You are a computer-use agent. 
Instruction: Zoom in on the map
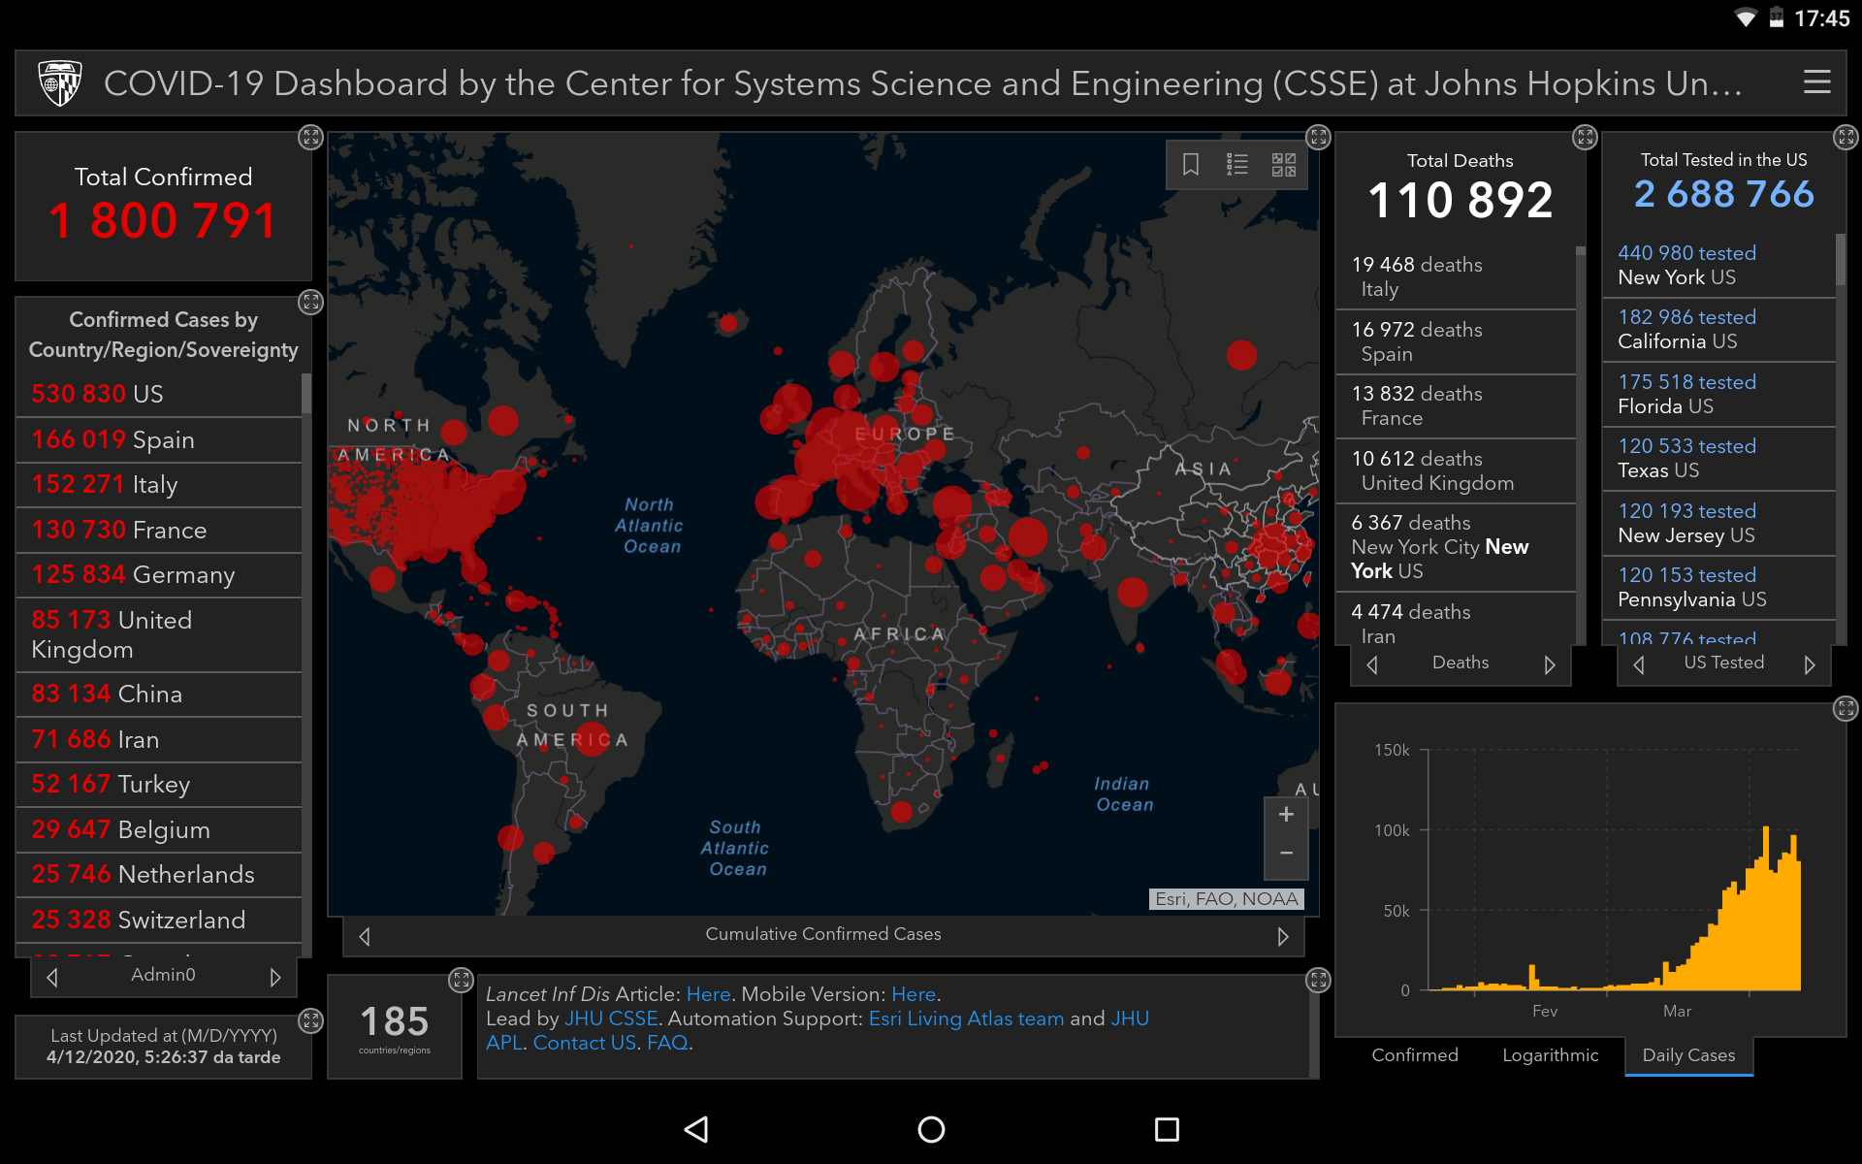pyautogui.click(x=1286, y=815)
